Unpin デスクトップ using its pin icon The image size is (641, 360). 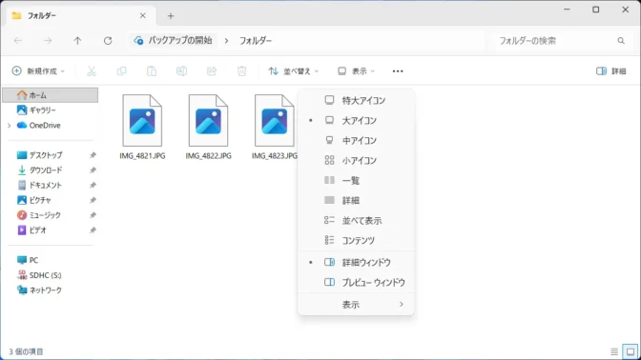pos(93,155)
